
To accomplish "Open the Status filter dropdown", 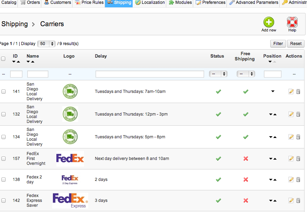I will click(218, 74).
